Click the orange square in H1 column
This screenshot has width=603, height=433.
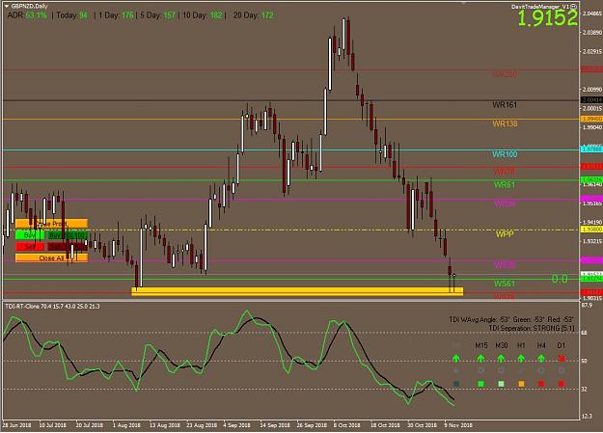coord(521,384)
